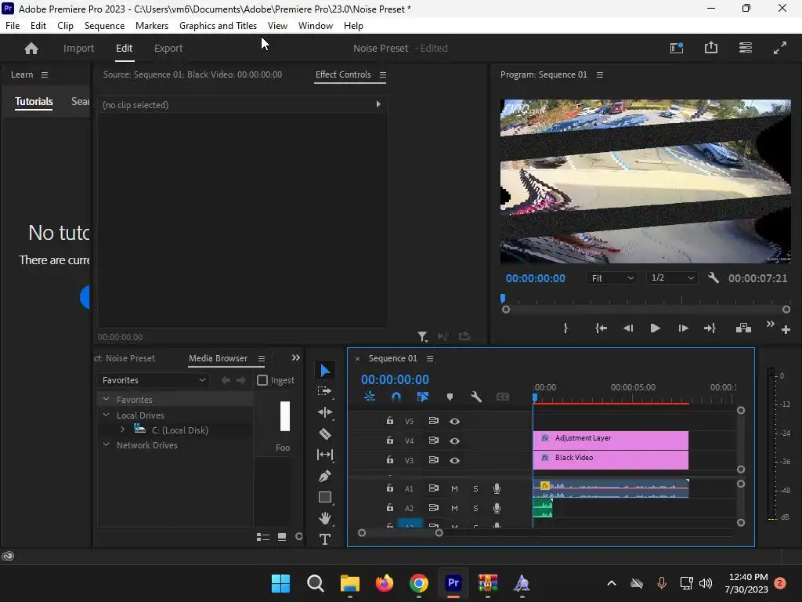Select the Black Video clip
The height and width of the screenshot is (602, 802).
coord(611,459)
